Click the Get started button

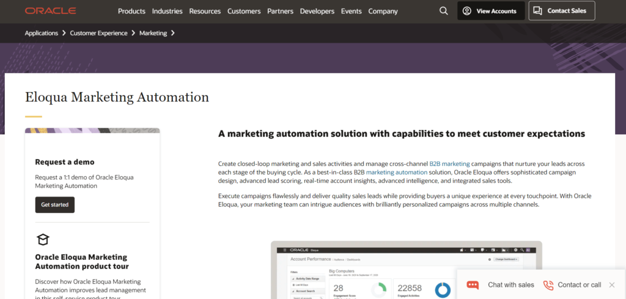click(x=54, y=204)
